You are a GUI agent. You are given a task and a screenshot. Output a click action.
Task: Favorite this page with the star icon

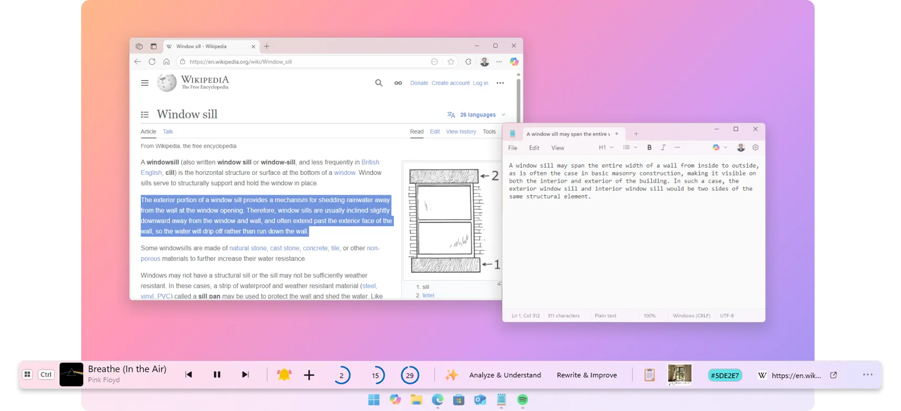(x=450, y=62)
